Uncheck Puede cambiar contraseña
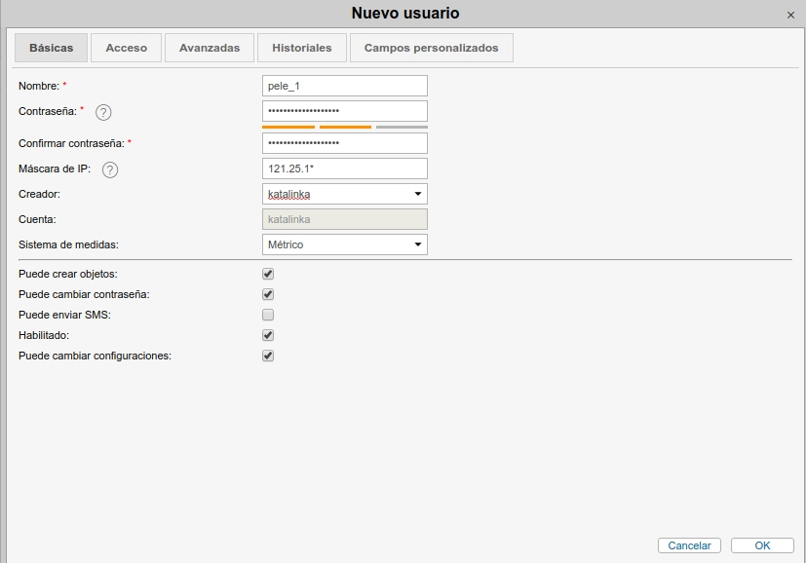 268,294
